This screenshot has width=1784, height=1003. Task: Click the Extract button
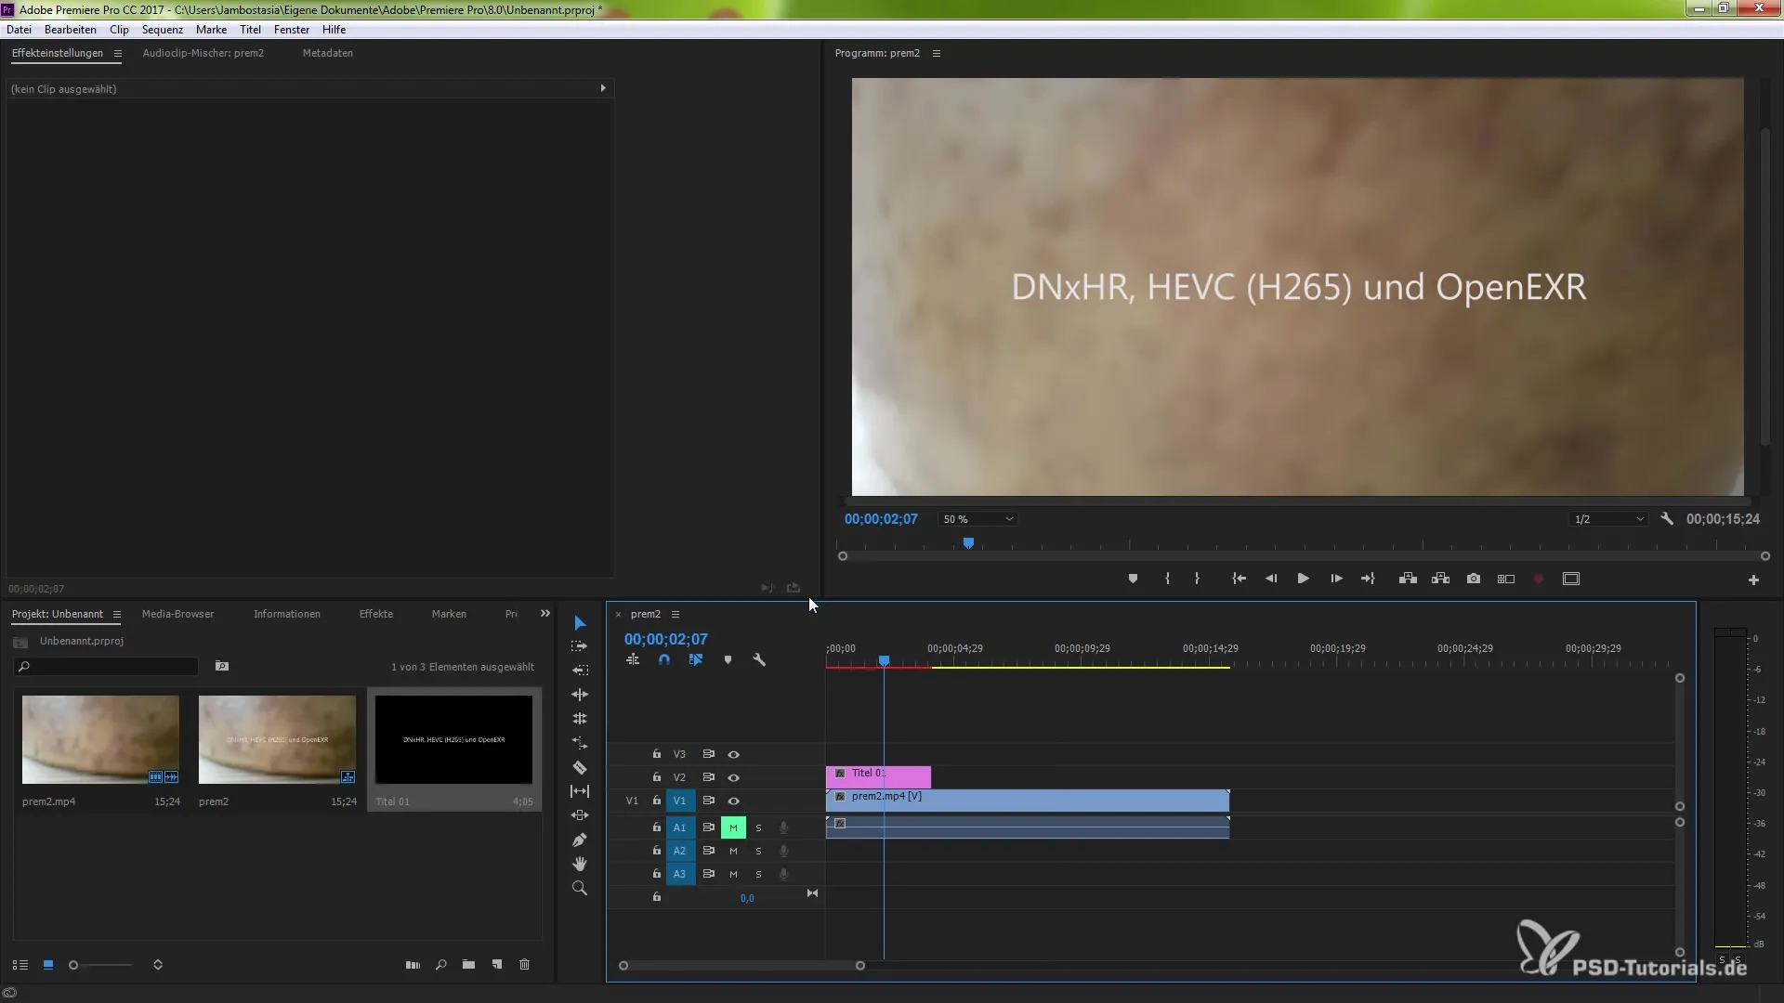pyautogui.click(x=1440, y=579)
